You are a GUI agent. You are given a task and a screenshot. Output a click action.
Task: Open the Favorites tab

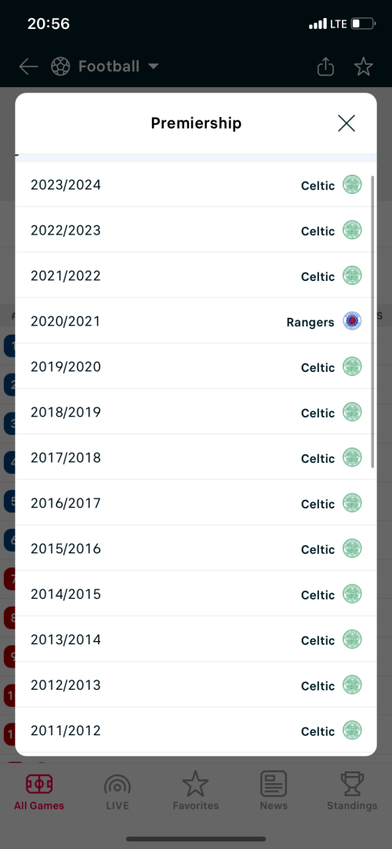point(196,791)
